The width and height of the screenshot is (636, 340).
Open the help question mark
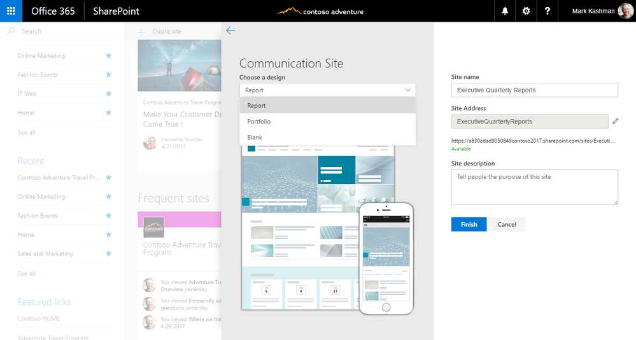coord(547,11)
